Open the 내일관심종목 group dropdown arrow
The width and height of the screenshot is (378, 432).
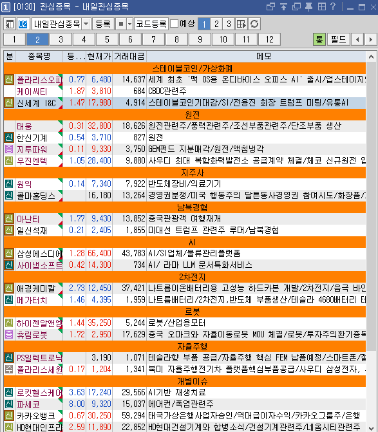[86, 24]
